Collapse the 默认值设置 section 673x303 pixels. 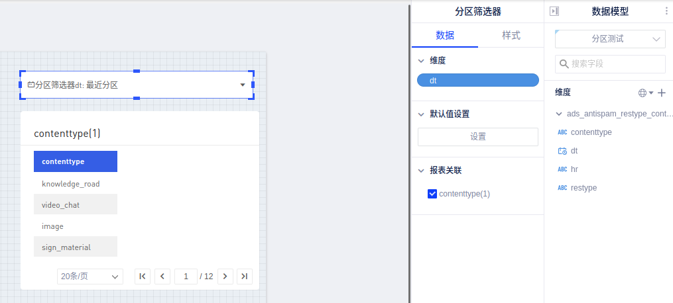pos(421,114)
